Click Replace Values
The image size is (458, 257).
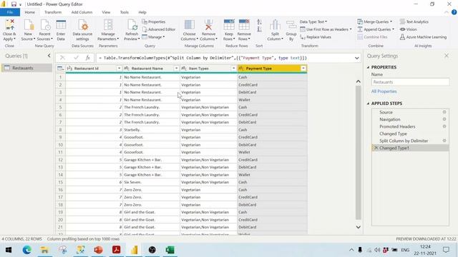pyautogui.click(x=316, y=37)
